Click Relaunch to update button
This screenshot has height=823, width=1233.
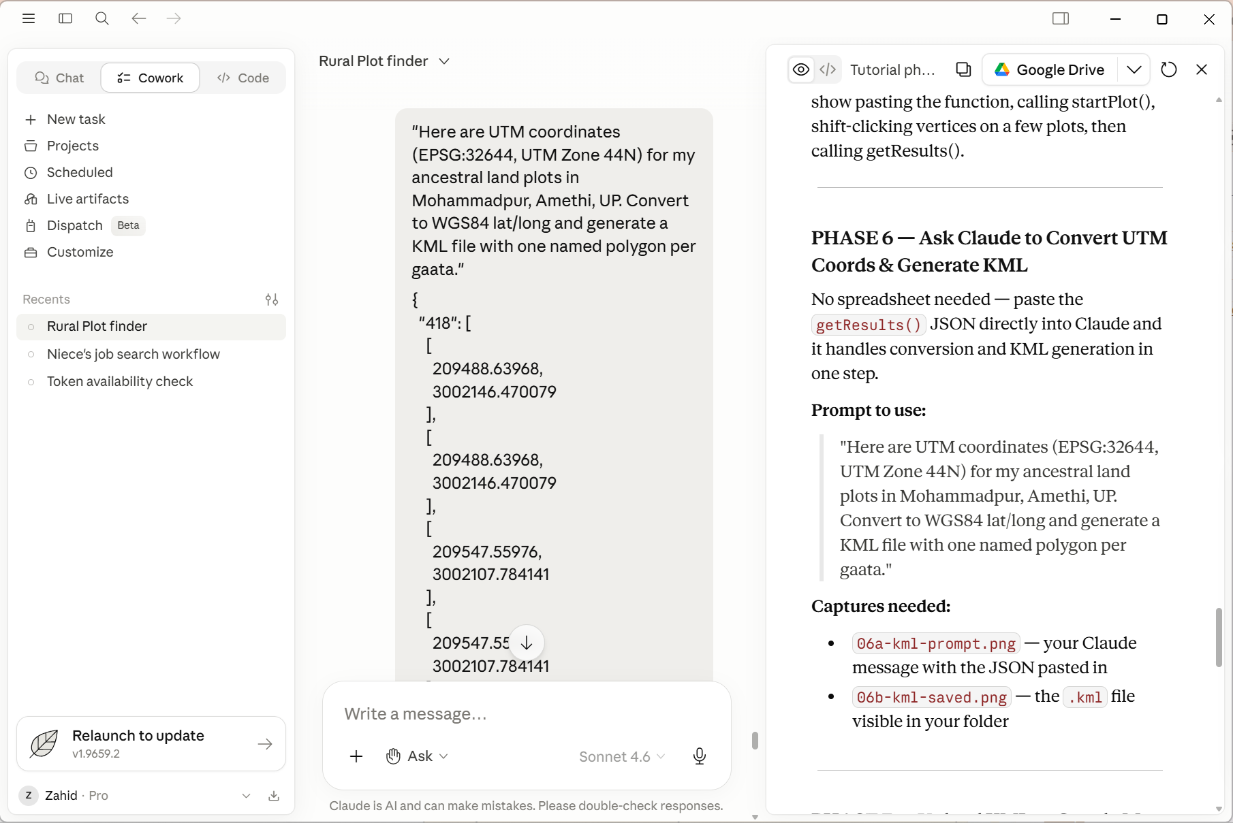(x=151, y=744)
